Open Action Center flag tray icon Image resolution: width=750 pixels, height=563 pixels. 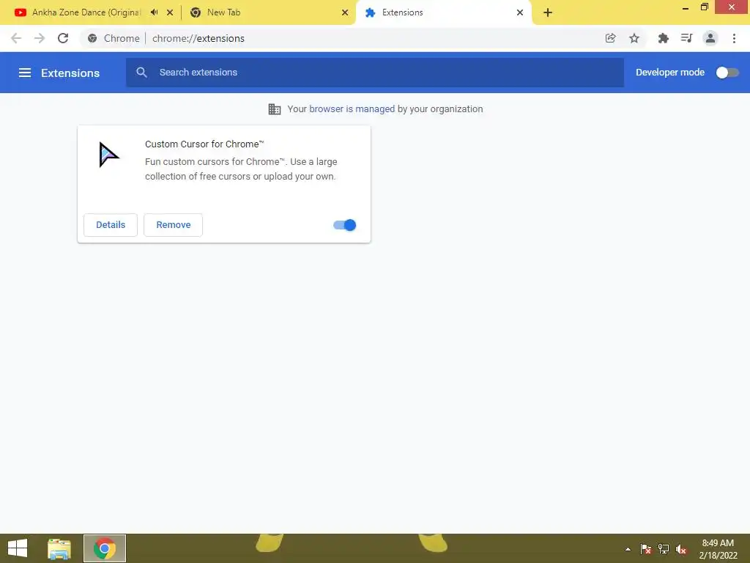[x=646, y=549]
